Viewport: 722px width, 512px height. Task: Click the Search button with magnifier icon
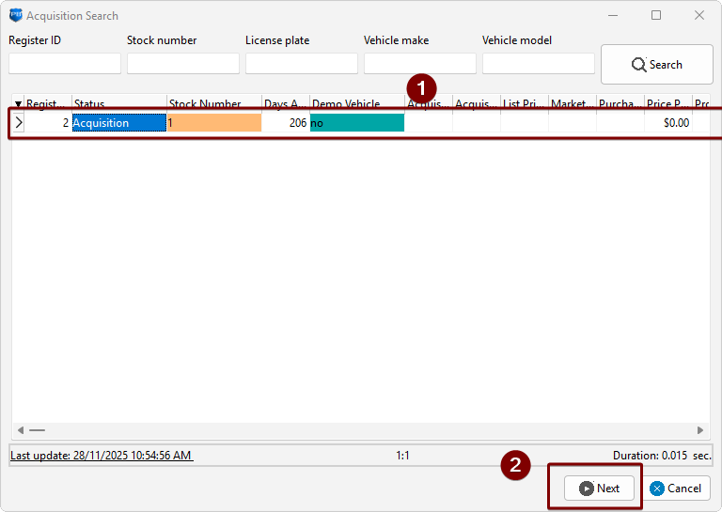pyautogui.click(x=655, y=65)
